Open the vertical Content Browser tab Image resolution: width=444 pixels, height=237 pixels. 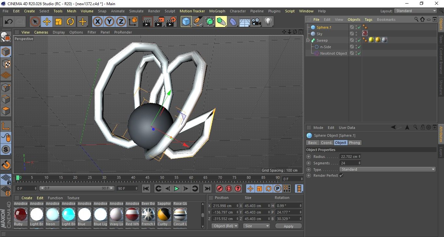(x=441, y=61)
